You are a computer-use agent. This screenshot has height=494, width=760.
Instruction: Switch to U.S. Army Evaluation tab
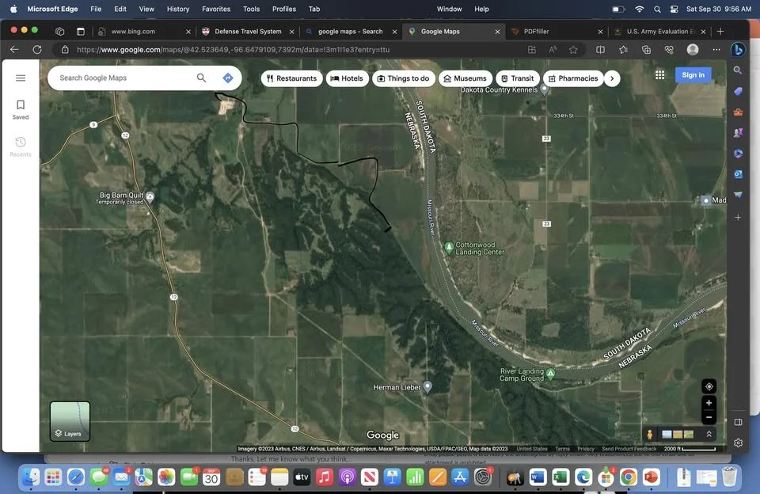coord(659,32)
